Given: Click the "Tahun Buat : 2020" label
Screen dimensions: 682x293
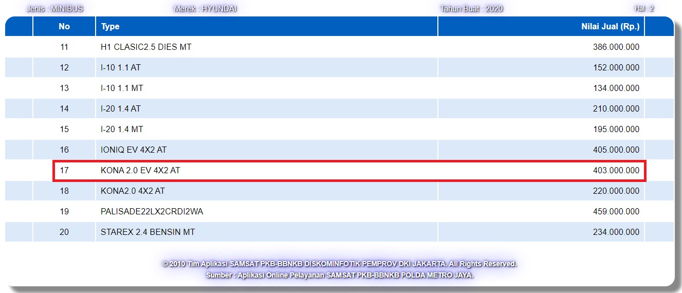Looking at the screenshot, I should (472, 9).
